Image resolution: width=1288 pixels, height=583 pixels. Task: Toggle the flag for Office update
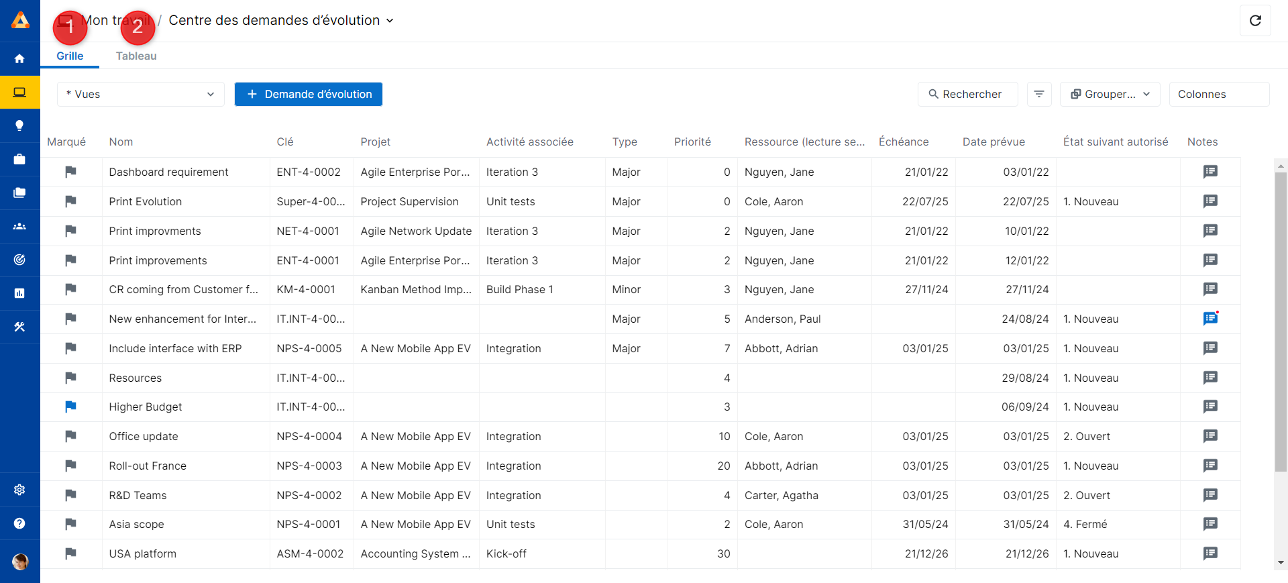70,436
